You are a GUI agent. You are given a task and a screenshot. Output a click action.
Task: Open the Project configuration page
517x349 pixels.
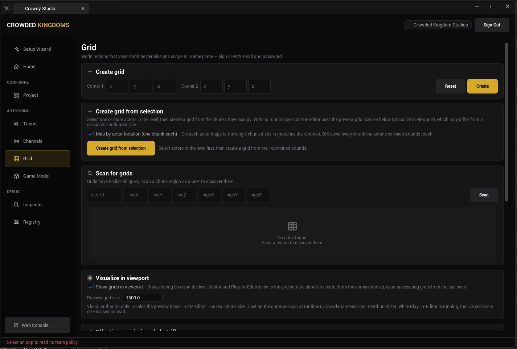(x=37, y=95)
